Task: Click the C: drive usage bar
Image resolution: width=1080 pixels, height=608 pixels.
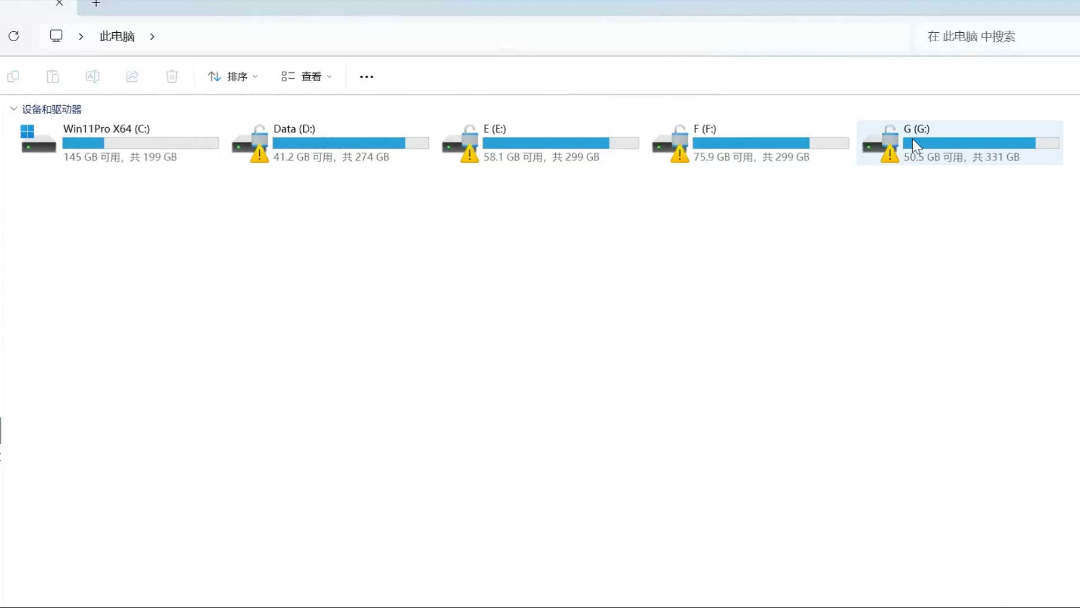Action: click(x=140, y=143)
